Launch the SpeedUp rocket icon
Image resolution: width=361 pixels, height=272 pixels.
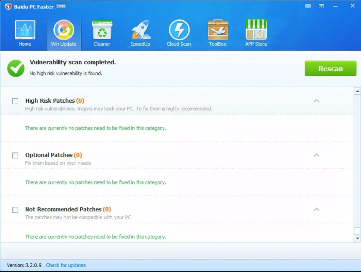tap(141, 30)
